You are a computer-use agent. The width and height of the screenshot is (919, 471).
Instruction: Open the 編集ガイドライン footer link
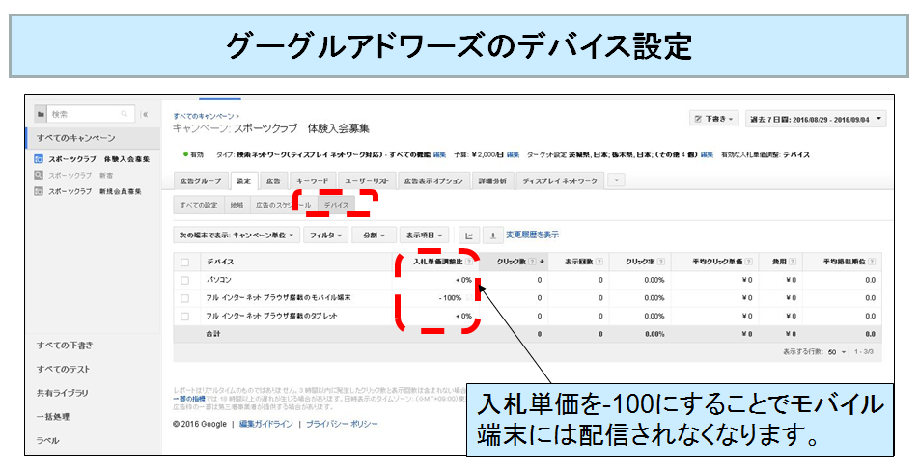click(x=266, y=424)
